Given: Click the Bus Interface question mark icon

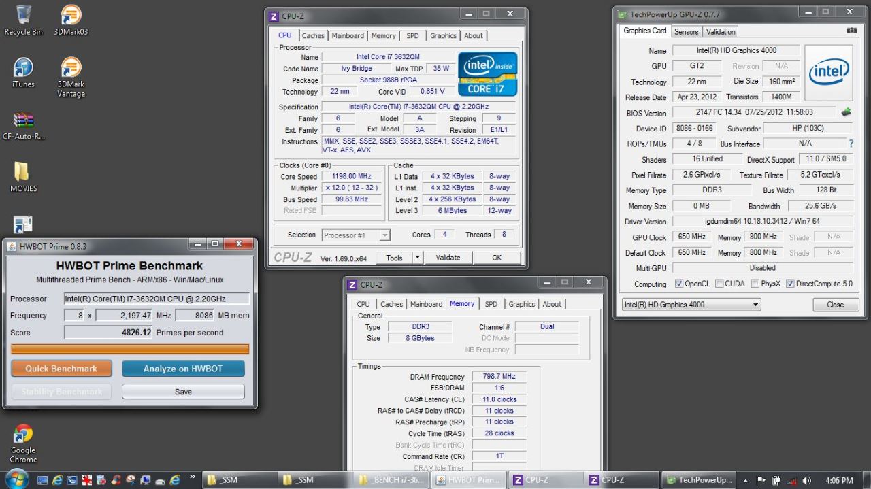Looking at the screenshot, I should [851, 144].
